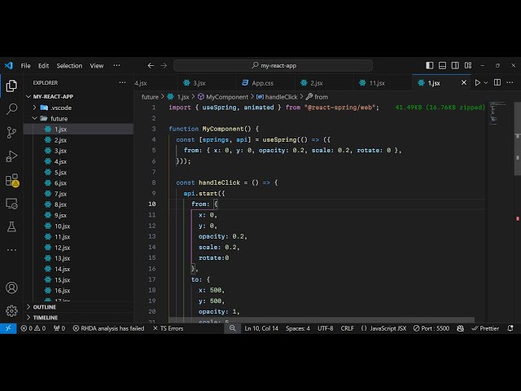This screenshot has height=391, width=521.
Task: Open 8.jsx in the file explorer
Action: 60,204
